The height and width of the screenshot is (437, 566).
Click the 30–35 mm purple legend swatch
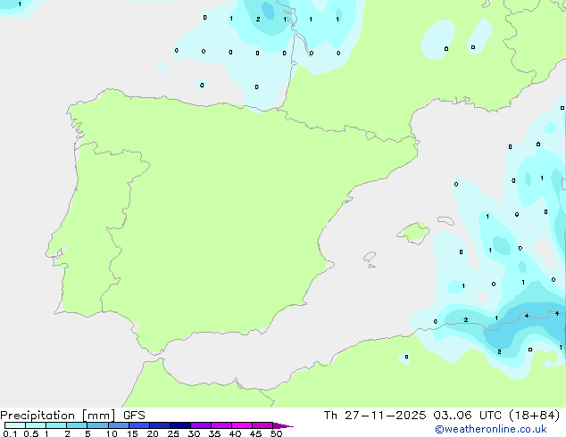(x=201, y=425)
